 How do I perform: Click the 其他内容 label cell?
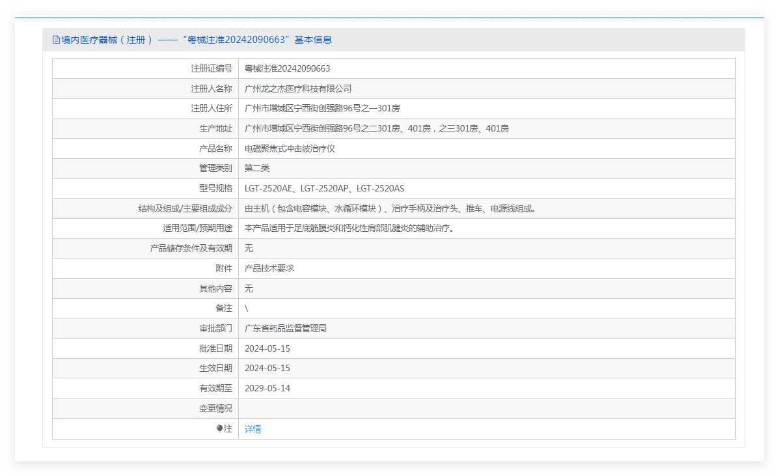coord(146,288)
